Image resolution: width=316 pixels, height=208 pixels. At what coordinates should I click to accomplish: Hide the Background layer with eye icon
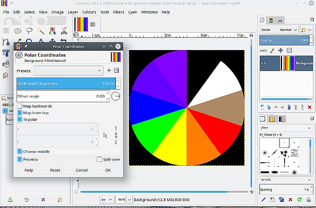click(x=263, y=63)
